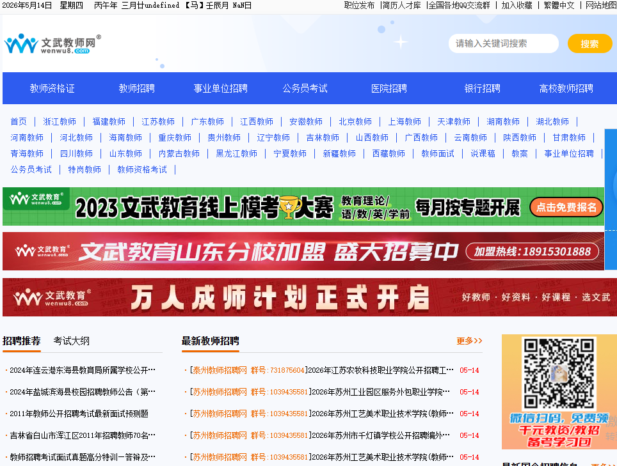Open 教师面试 link

pos(438,153)
